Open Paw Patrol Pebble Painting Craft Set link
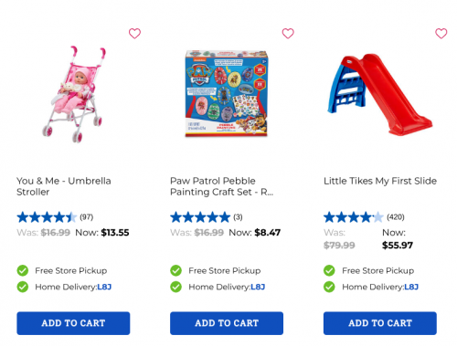 tap(222, 186)
